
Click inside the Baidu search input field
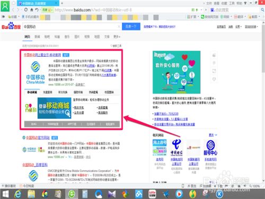point(70,27)
